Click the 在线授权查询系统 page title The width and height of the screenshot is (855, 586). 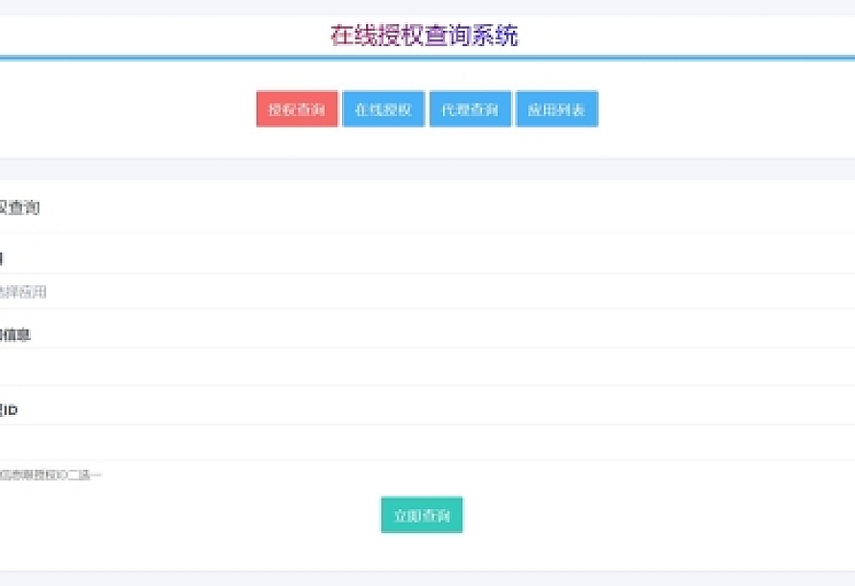pos(424,35)
